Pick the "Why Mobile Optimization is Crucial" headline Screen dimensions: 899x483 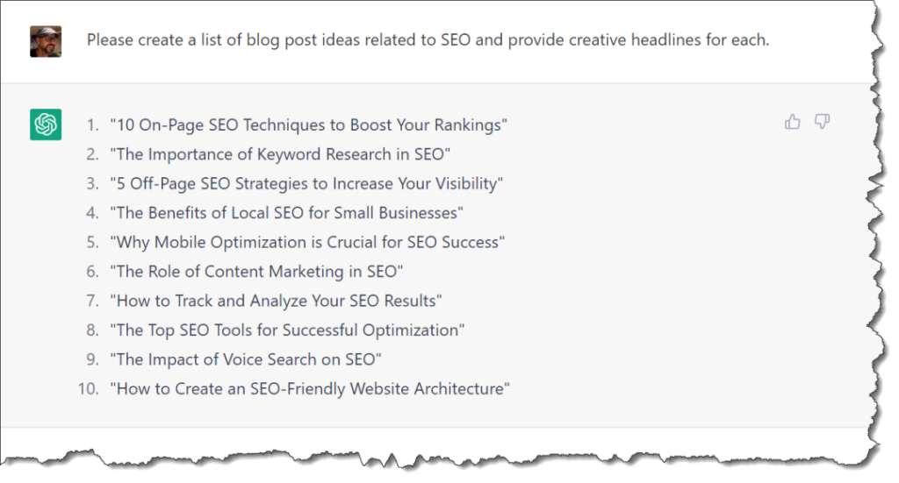(x=307, y=242)
